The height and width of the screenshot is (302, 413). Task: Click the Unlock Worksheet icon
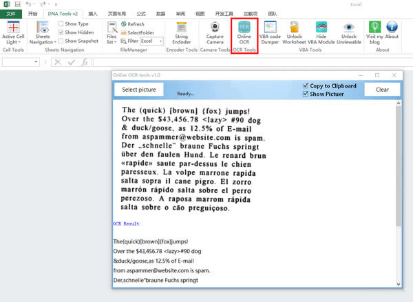coord(294,27)
